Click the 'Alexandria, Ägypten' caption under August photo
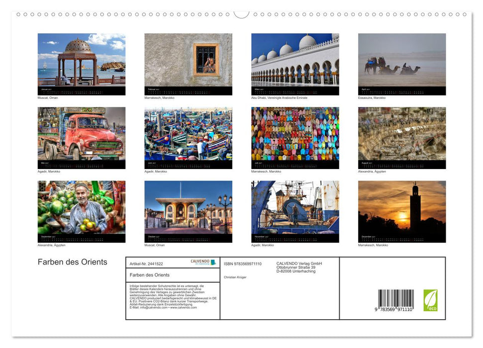 pos(372,172)
